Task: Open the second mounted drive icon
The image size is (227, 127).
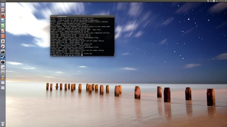Action: [3, 88]
